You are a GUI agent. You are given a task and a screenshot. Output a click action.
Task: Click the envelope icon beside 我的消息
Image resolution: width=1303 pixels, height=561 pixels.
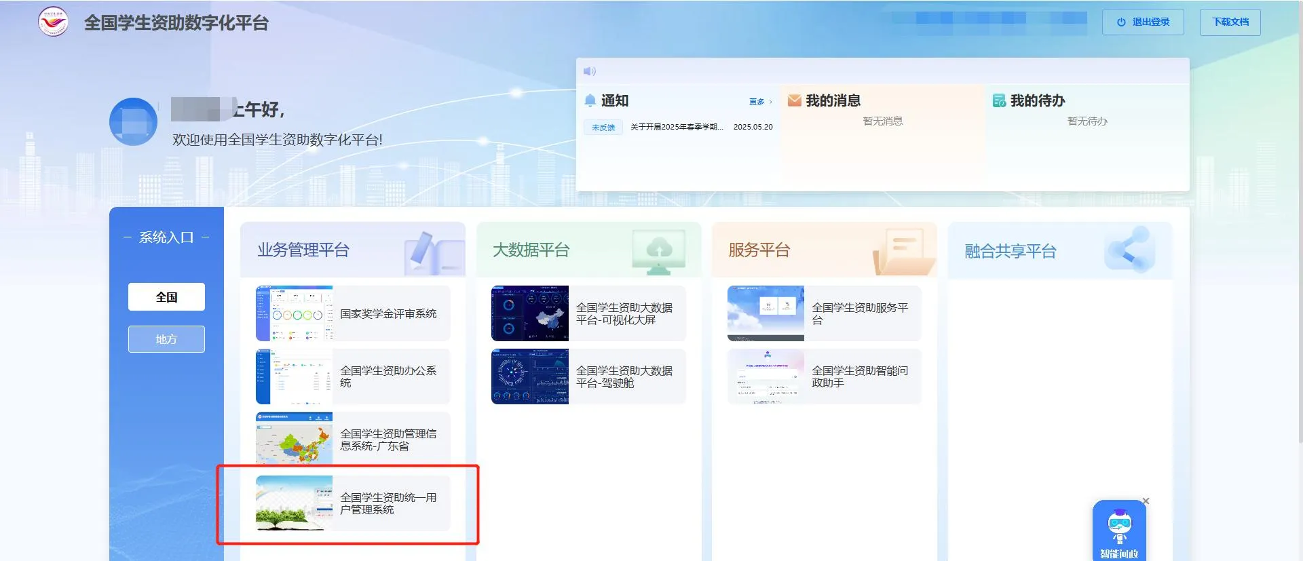point(794,100)
